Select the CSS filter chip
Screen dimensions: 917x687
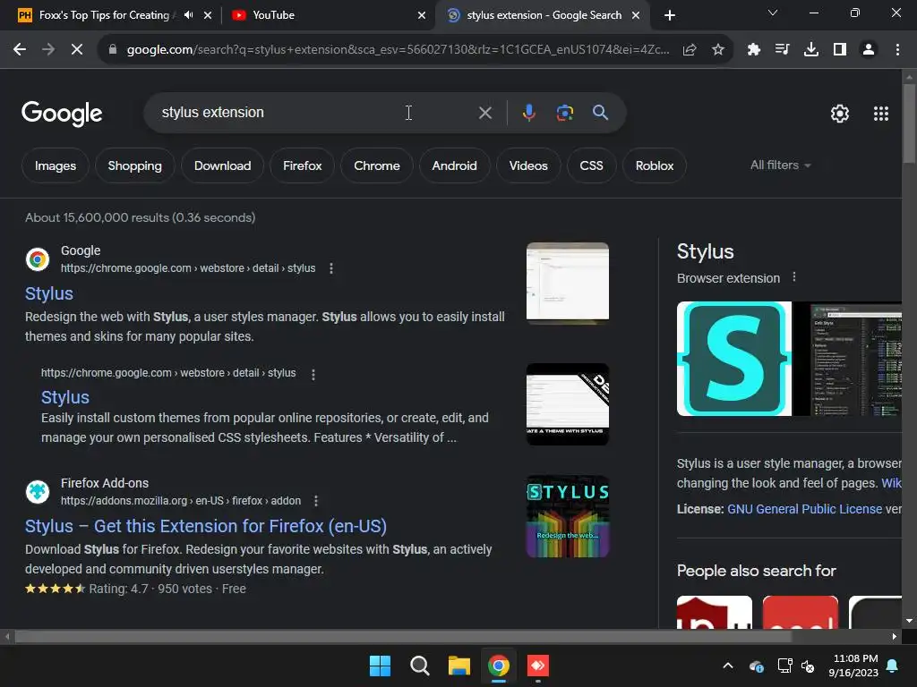(x=591, y=165)
